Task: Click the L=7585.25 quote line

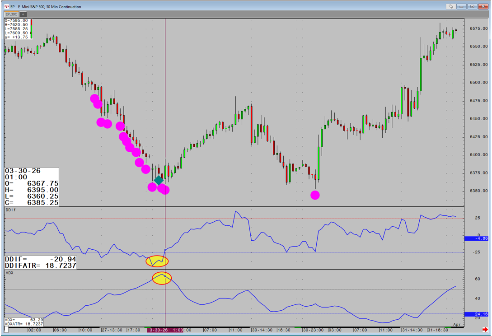Action: [16, 28]
